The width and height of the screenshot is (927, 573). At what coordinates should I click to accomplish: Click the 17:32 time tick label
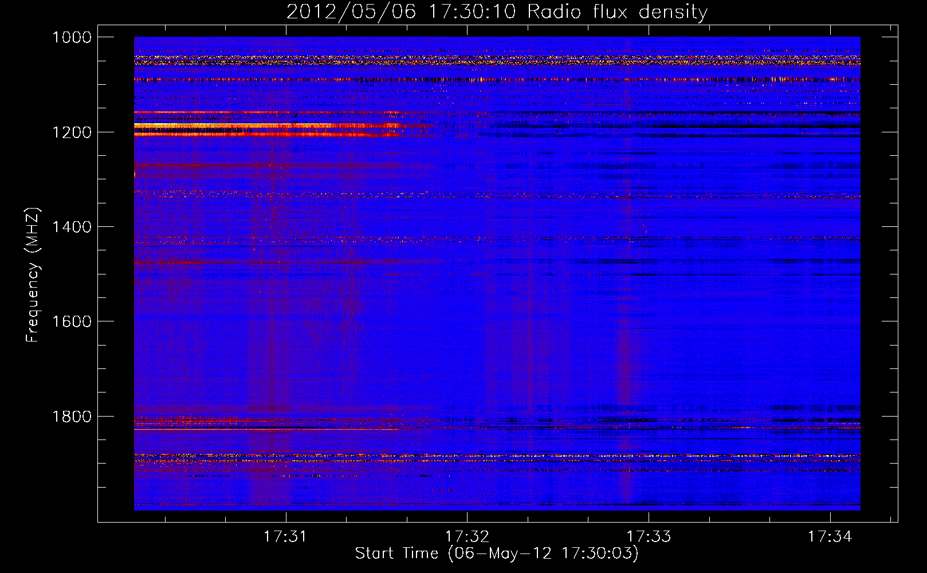coord(467,536)
